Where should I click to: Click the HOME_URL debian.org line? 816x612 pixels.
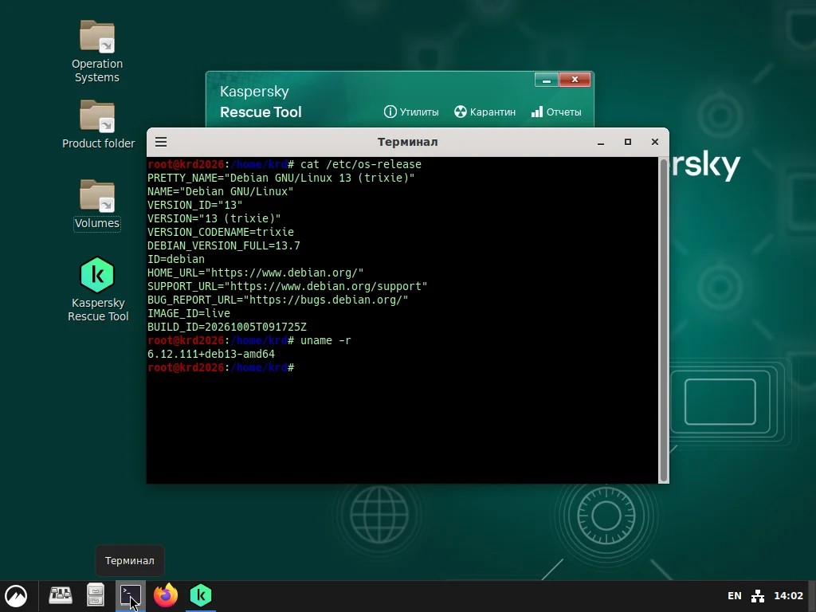pyautogui.click(x=256, y=273)
